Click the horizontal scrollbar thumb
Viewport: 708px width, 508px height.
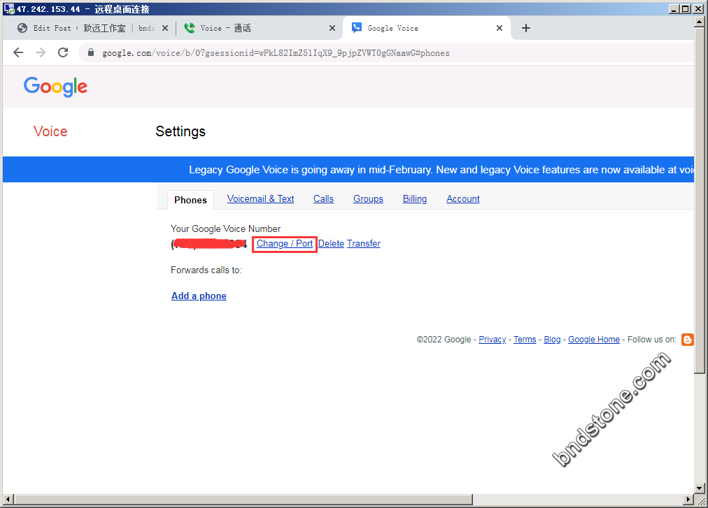[x=243, y=500]
